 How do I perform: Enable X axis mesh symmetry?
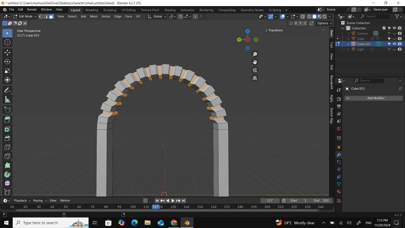(296, 23)
